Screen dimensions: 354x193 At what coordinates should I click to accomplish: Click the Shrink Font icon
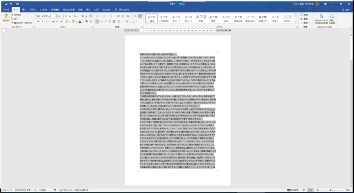[70, 16]
